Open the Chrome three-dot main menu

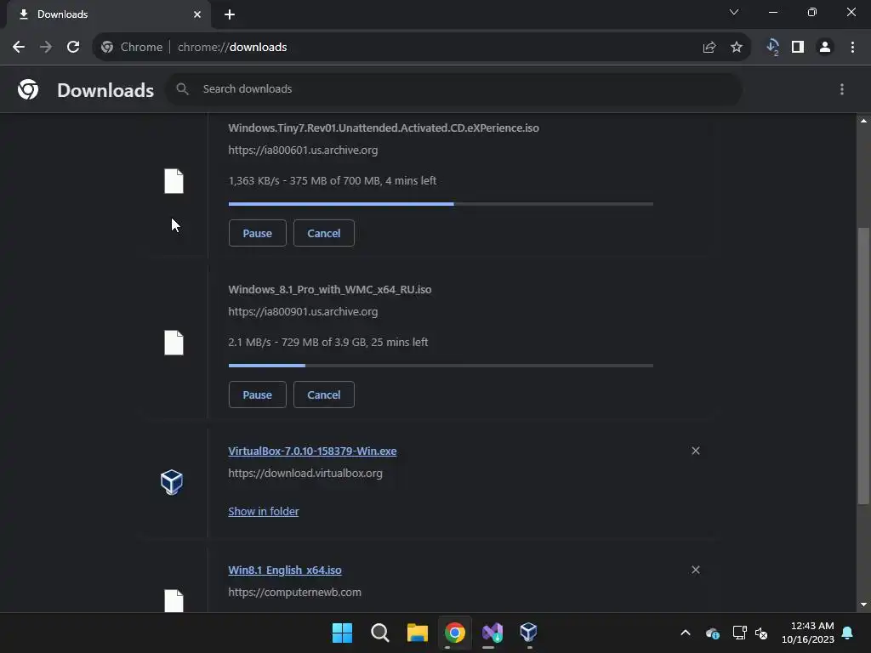click(852, 48)
